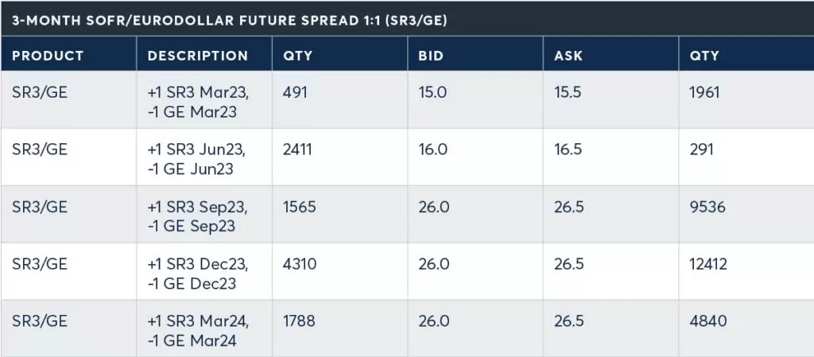Click the ask quantity 9536 cell
Image resolution: width=814 pixels, height=357 pixels.
tap(707, 207)
